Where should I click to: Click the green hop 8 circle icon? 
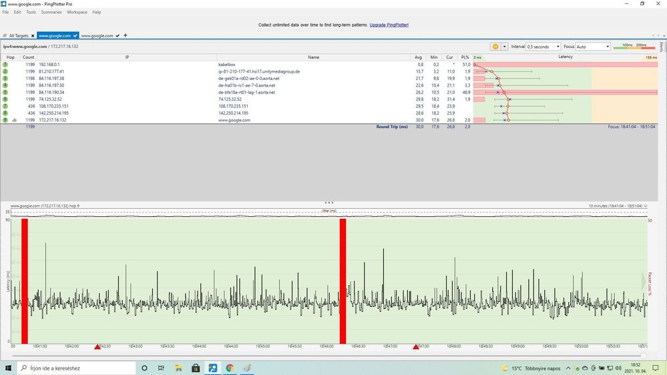point(5,113)
